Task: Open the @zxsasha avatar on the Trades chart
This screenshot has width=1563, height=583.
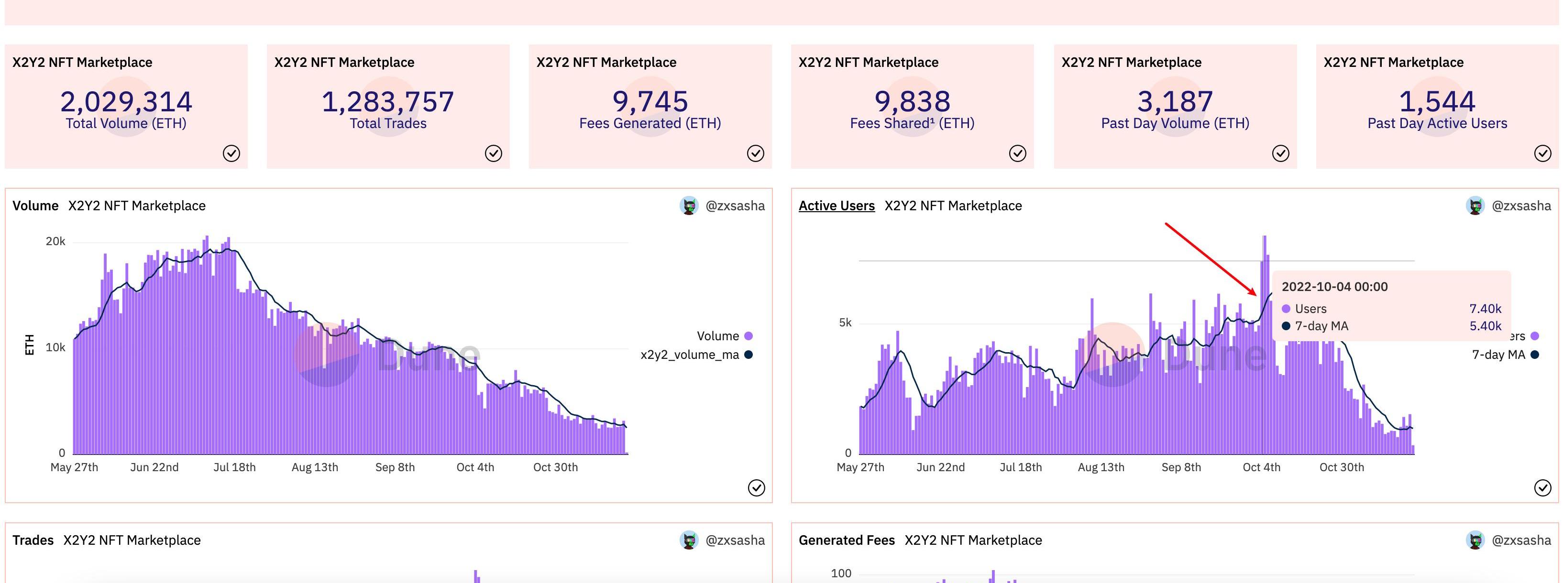Action: coord(689,540)
